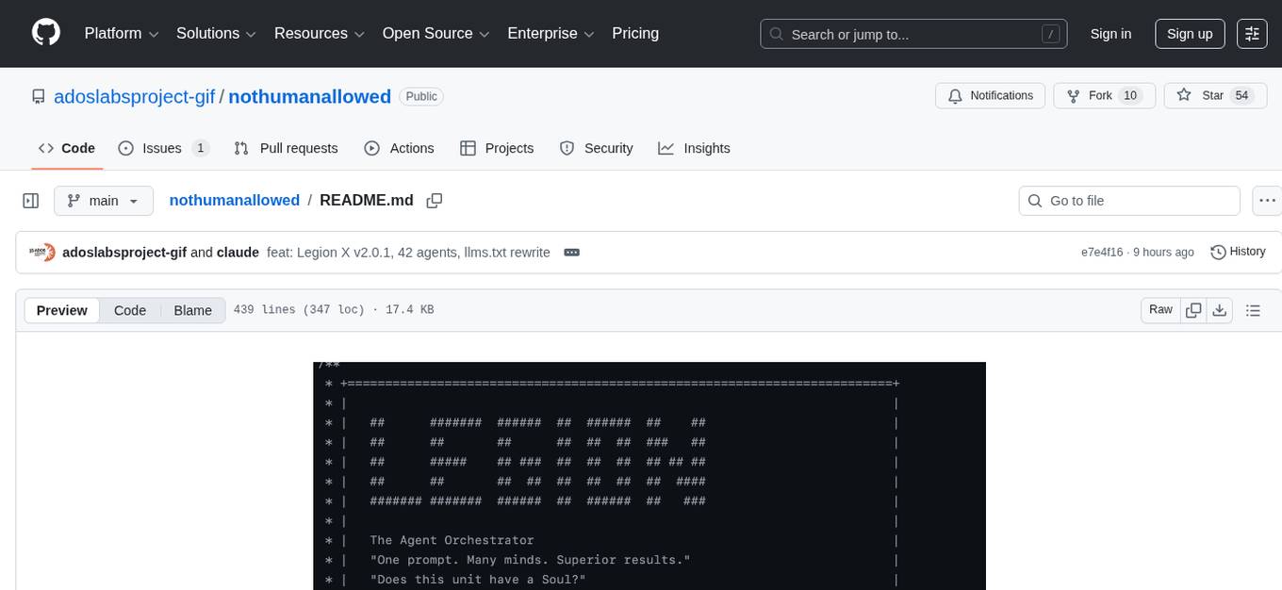The height and width of the screenshot is (590, 1282).
Task: Open the document outline icon
Action: pyautogui.click(x=1253, y=310)
